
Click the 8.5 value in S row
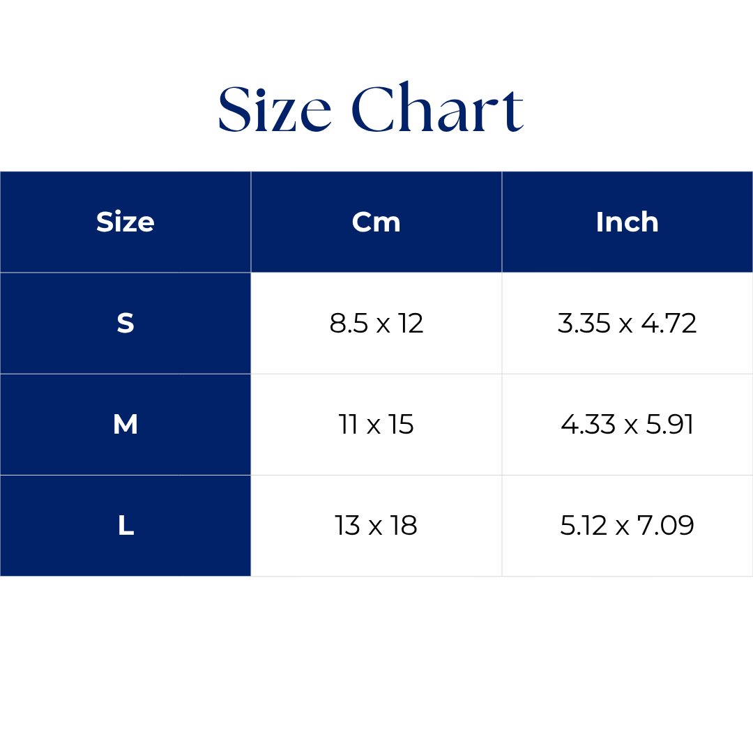pyautogui.click(x=349, y=324)
